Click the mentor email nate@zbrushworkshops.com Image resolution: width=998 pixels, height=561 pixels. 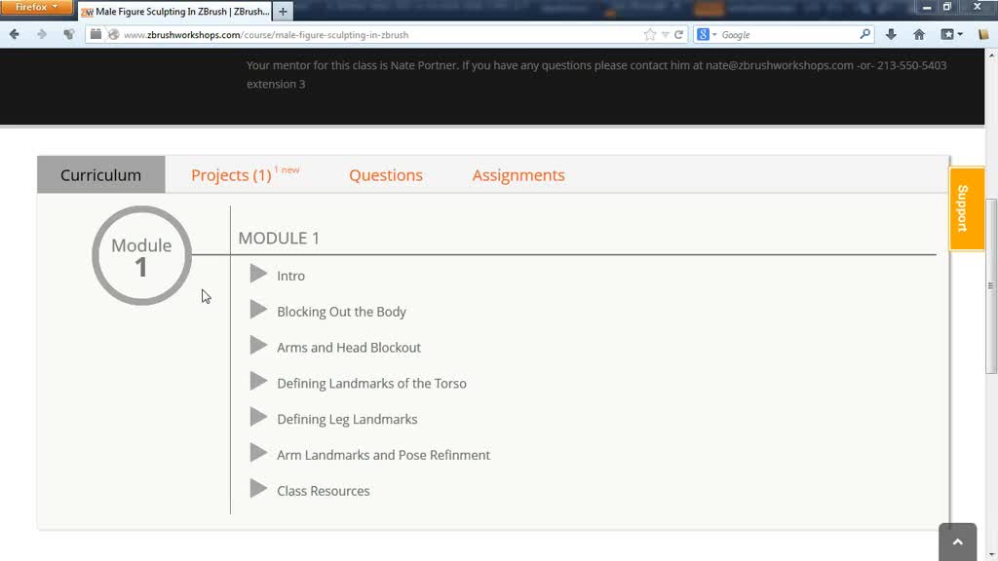tap(779, 65)
